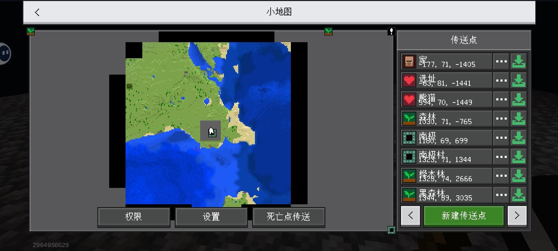Click the exclamation marker at the map's top-right corner
Screen dimensions: 558x251
point(391,31)
